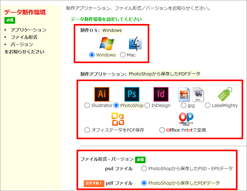The width and height of the screenshot is (247, 191).
Task: Select Office Printで変換 radio option
Action: click(162, 130)
